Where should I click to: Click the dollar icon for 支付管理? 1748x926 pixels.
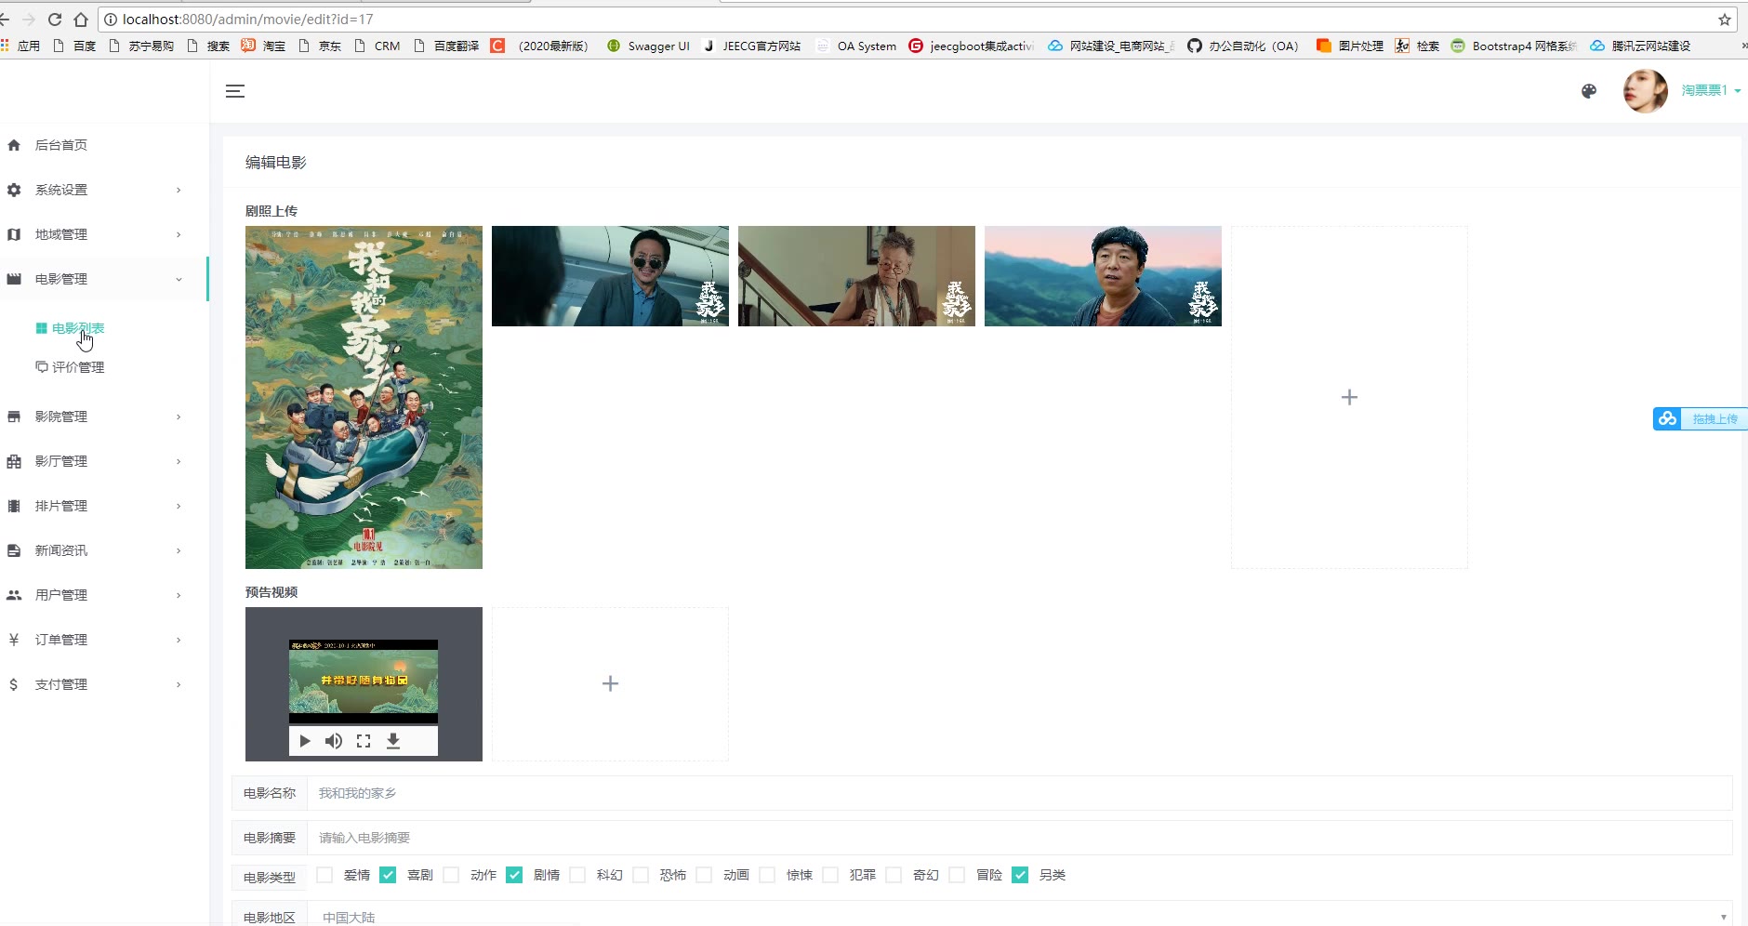14,684
